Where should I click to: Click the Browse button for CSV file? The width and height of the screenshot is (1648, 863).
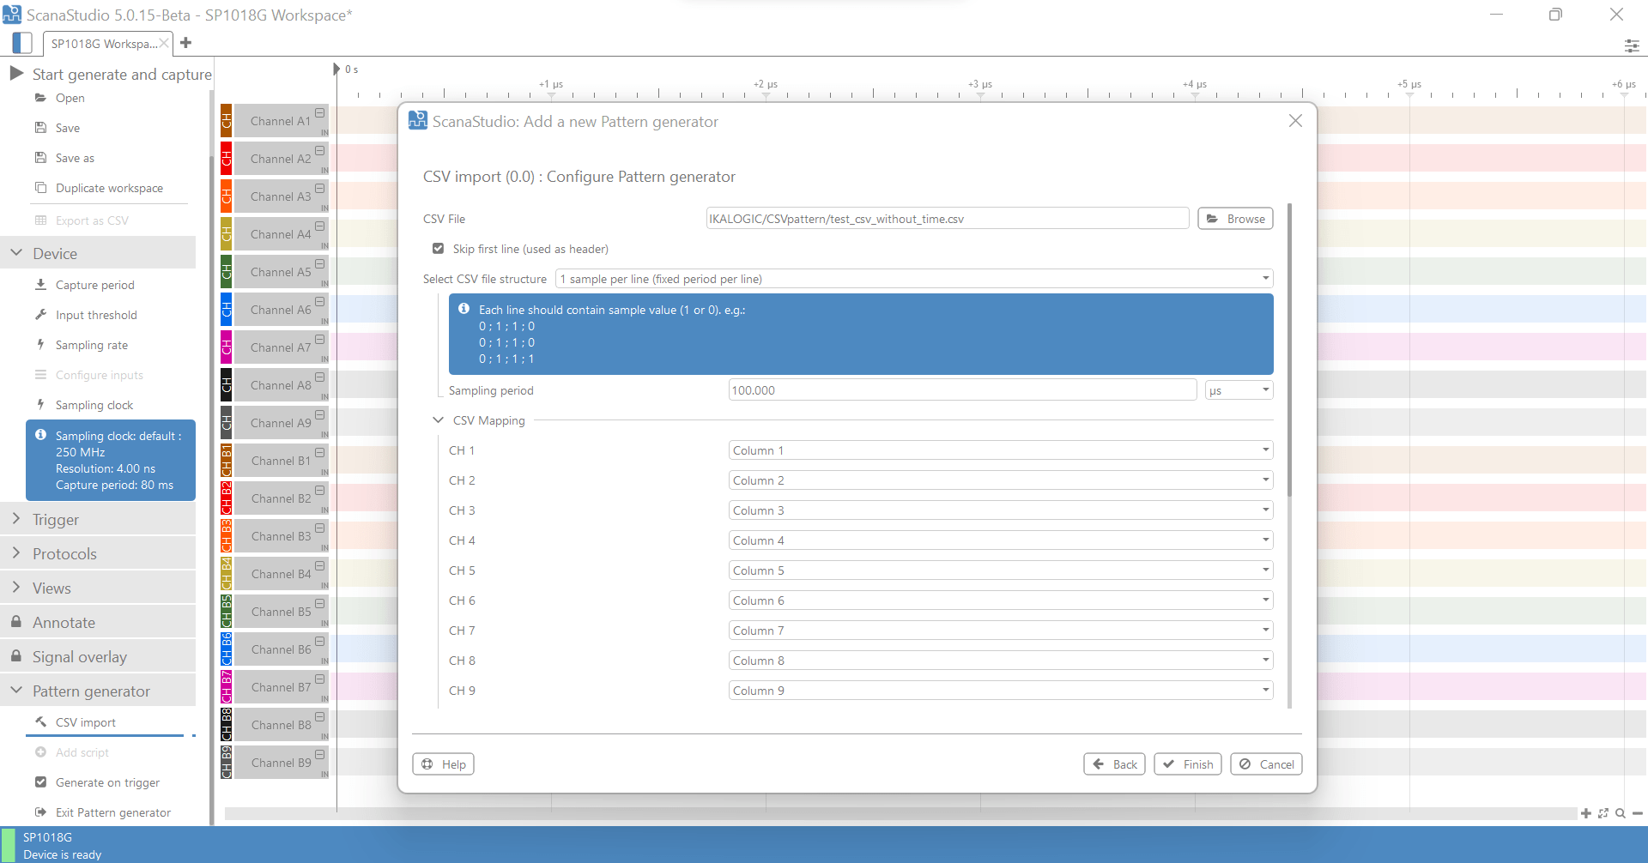[x=1235, y=219]
